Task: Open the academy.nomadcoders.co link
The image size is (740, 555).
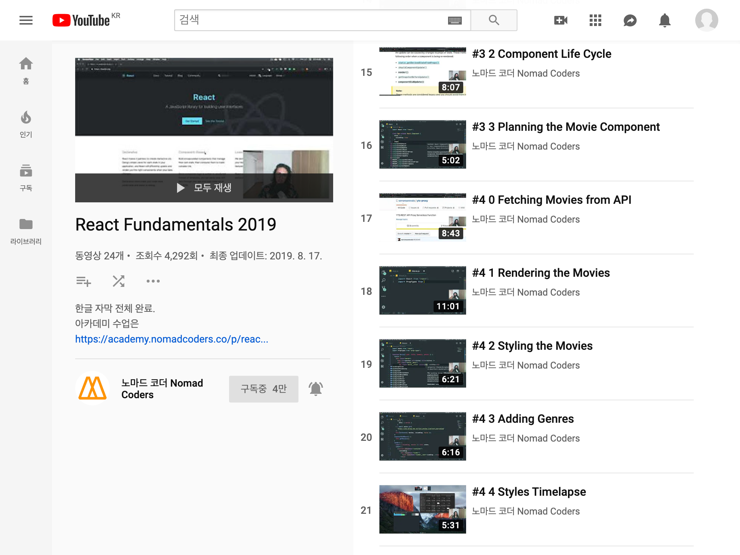Action: [171, 339]
